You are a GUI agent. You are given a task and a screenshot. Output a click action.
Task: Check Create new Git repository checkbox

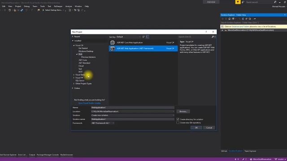click(178, 123)
